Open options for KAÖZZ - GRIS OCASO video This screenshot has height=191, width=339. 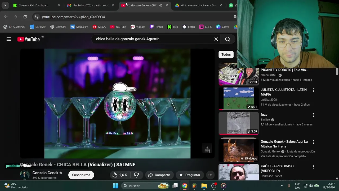(313, 167)
